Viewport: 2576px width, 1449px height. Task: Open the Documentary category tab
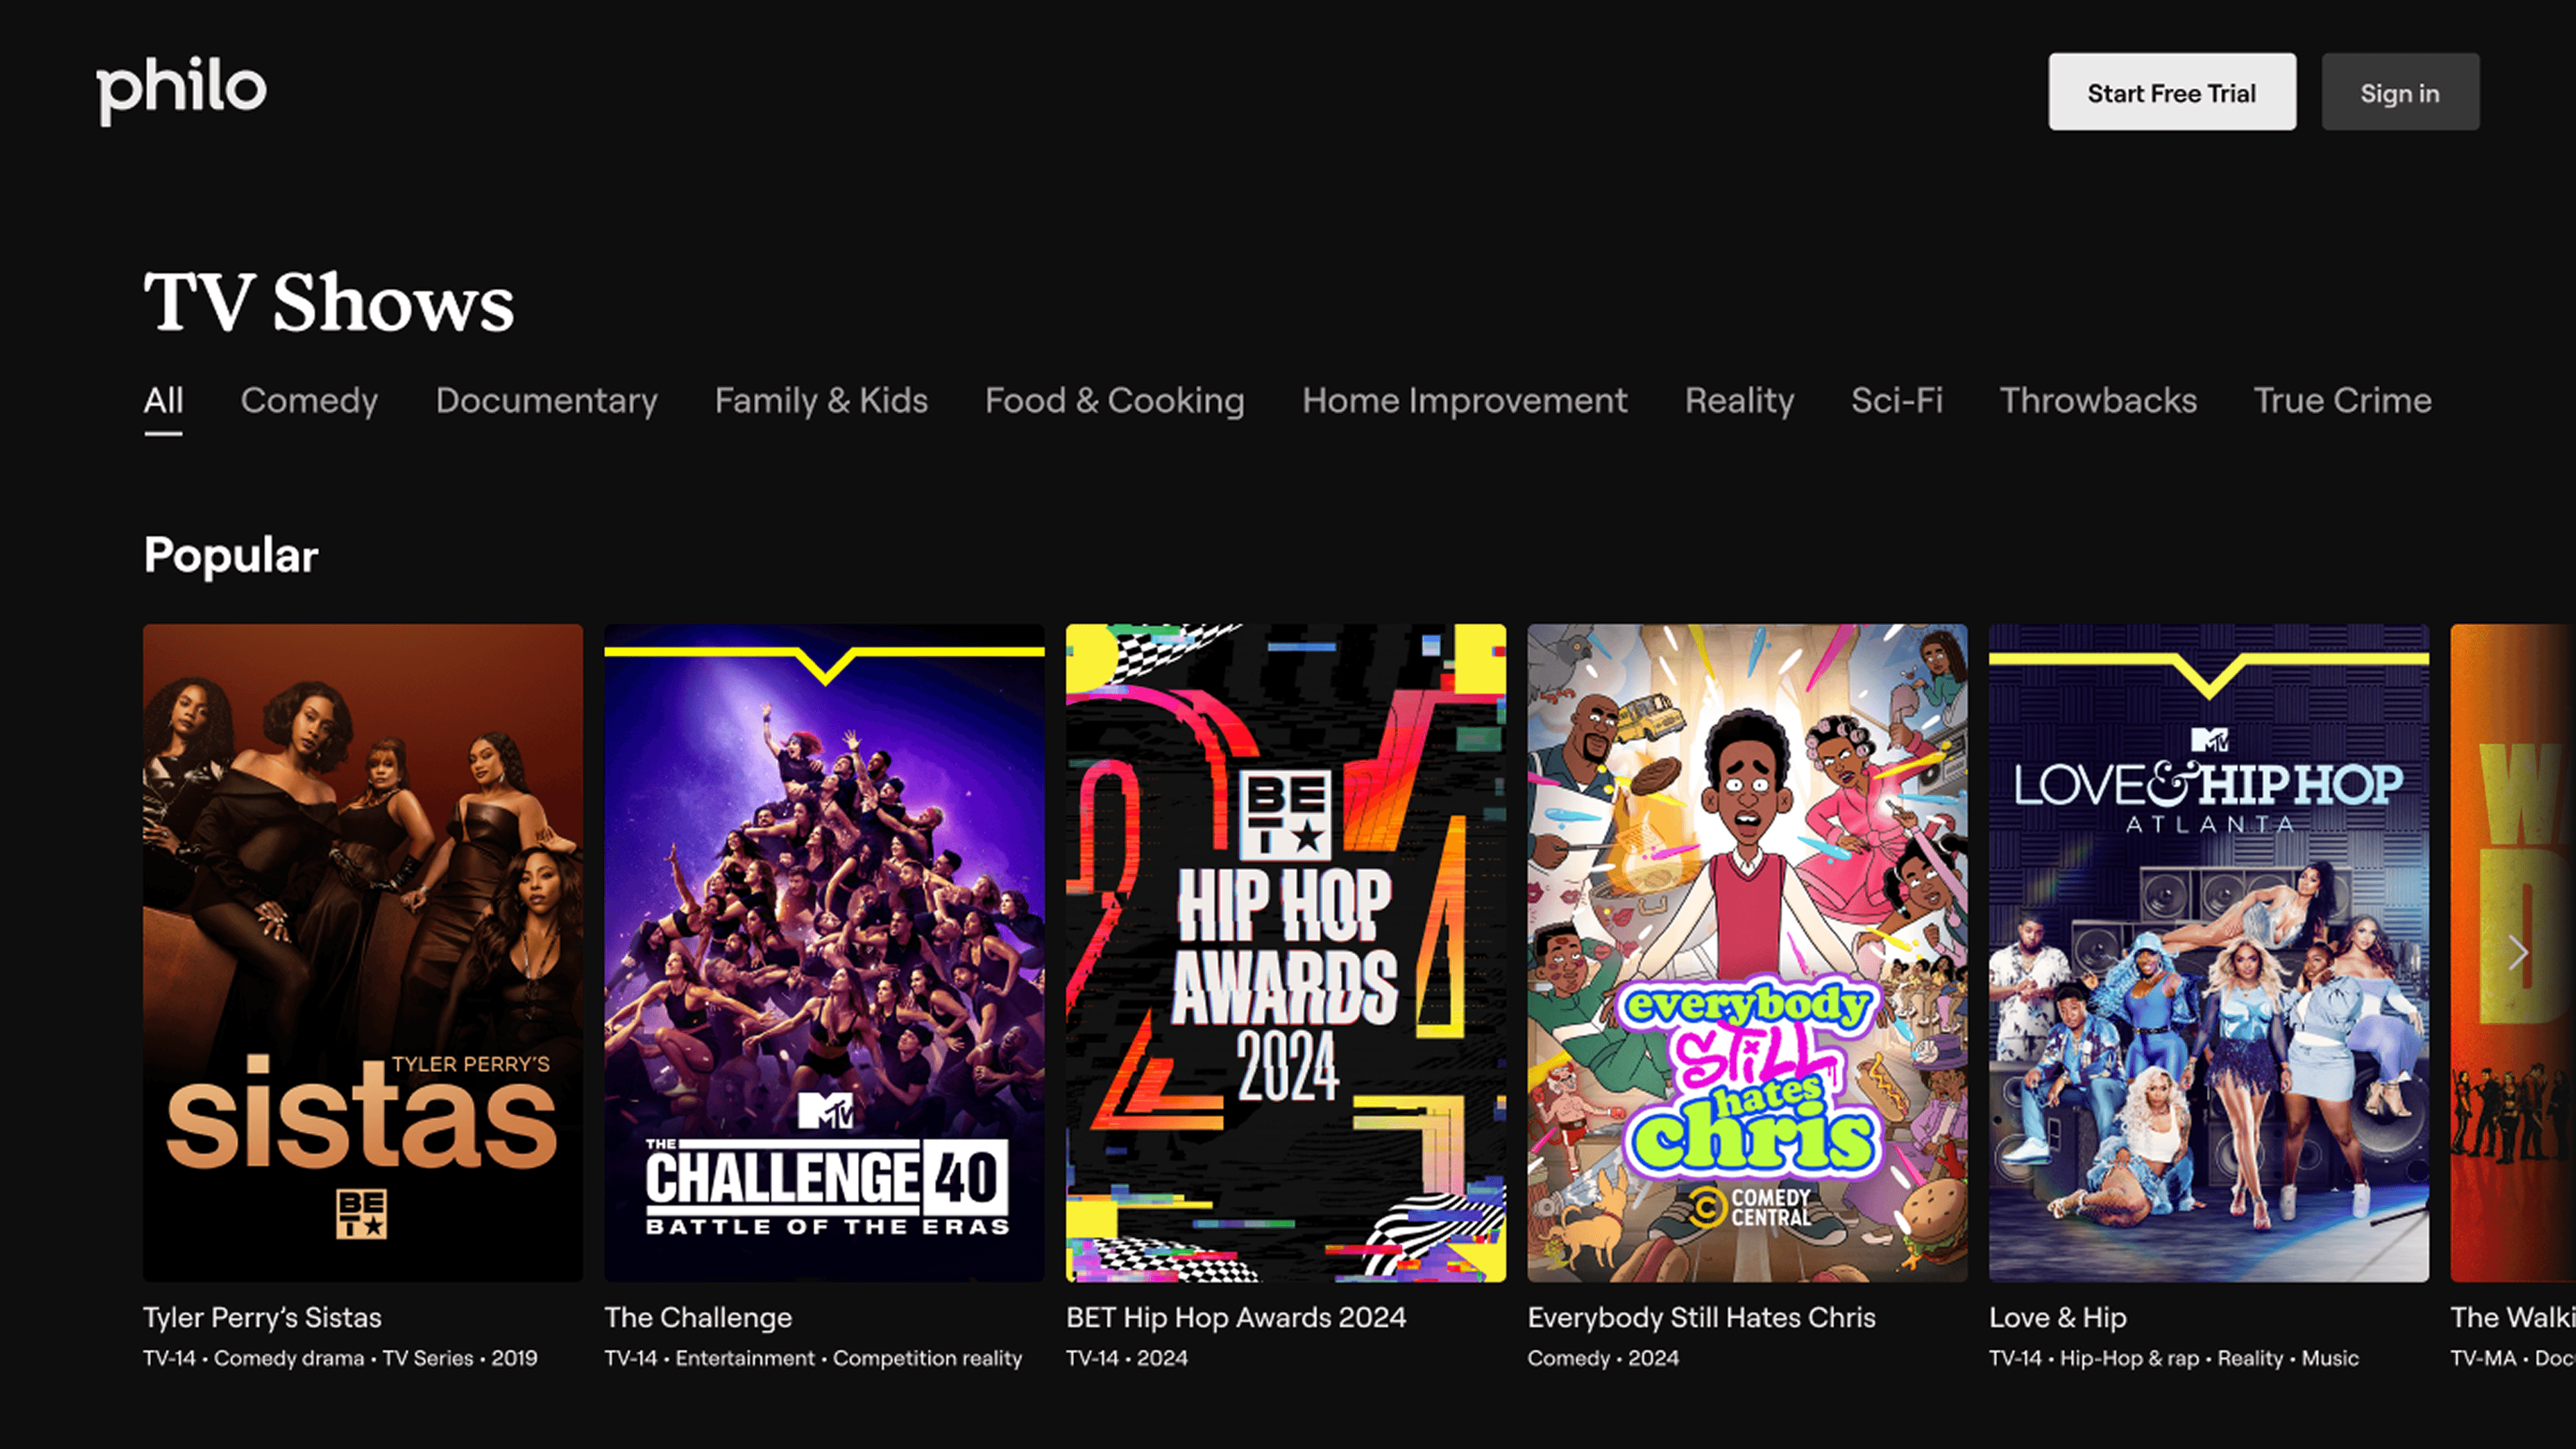(546, 401)
